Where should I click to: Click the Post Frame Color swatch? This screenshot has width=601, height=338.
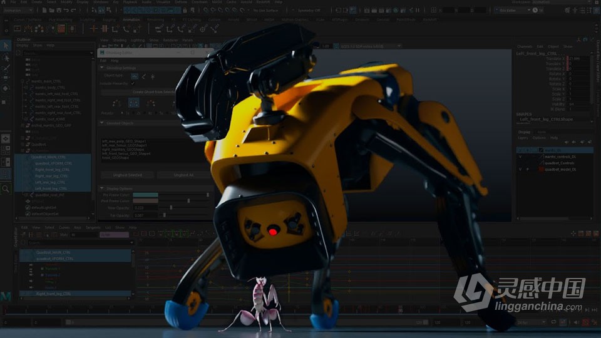[x=145, y=201]
